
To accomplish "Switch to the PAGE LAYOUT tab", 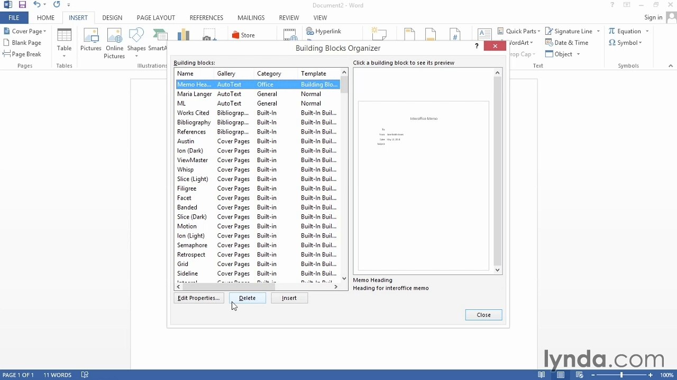I will (x=156, y=17).
